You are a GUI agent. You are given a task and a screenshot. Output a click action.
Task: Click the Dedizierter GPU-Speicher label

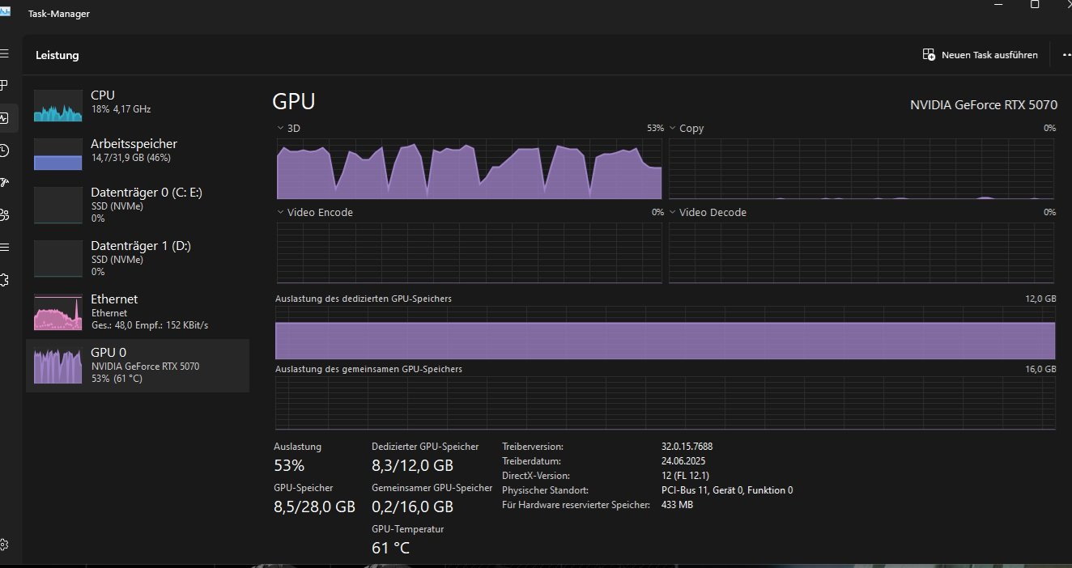(x=425, y=447)
